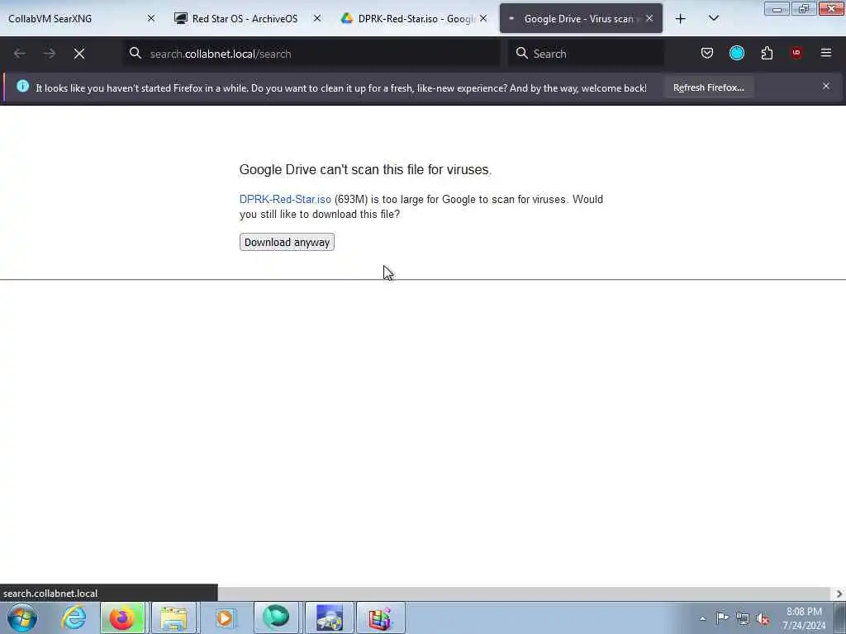Stop loading the page with the X button
The image size is (846, 634).
79,54
